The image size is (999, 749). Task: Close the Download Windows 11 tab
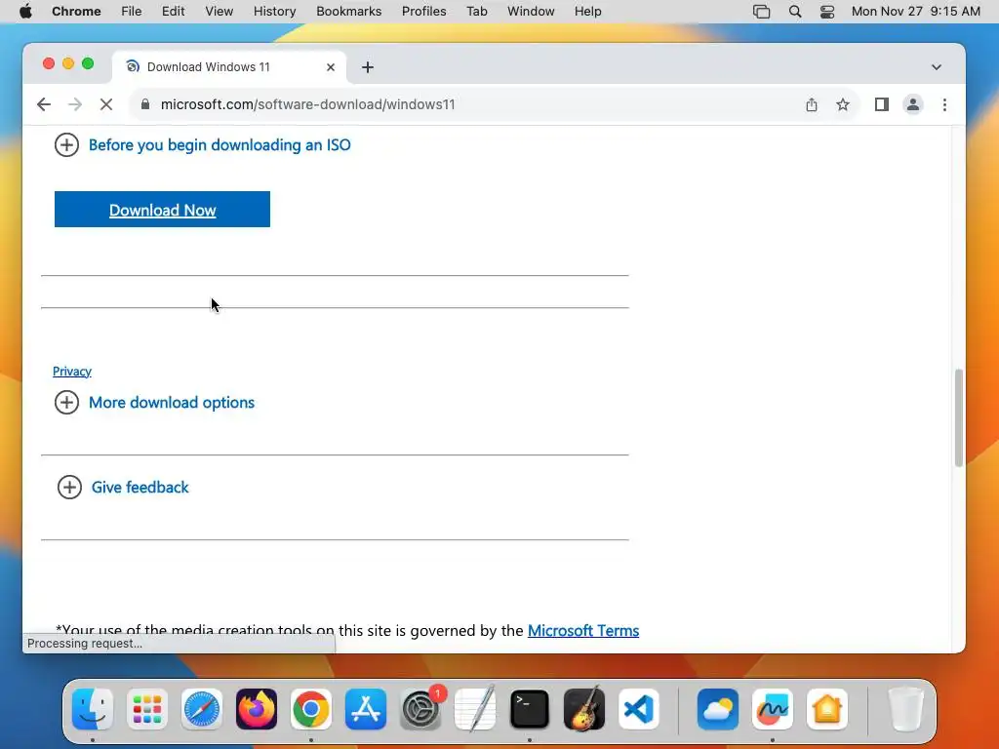point(331,67)
